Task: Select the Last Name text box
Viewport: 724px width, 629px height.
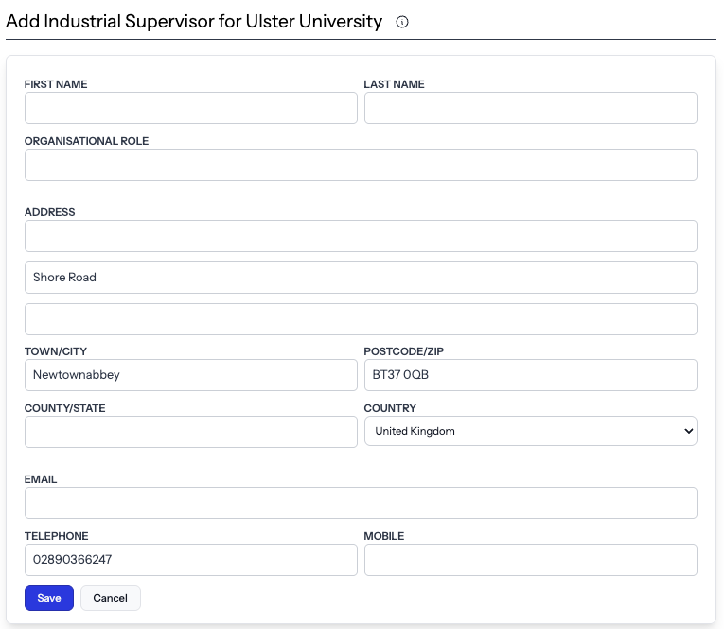Action: click(x=531, y=108)
